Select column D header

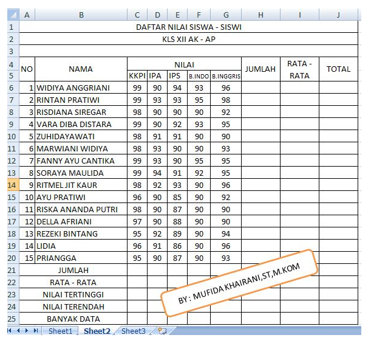coord(157,15)
